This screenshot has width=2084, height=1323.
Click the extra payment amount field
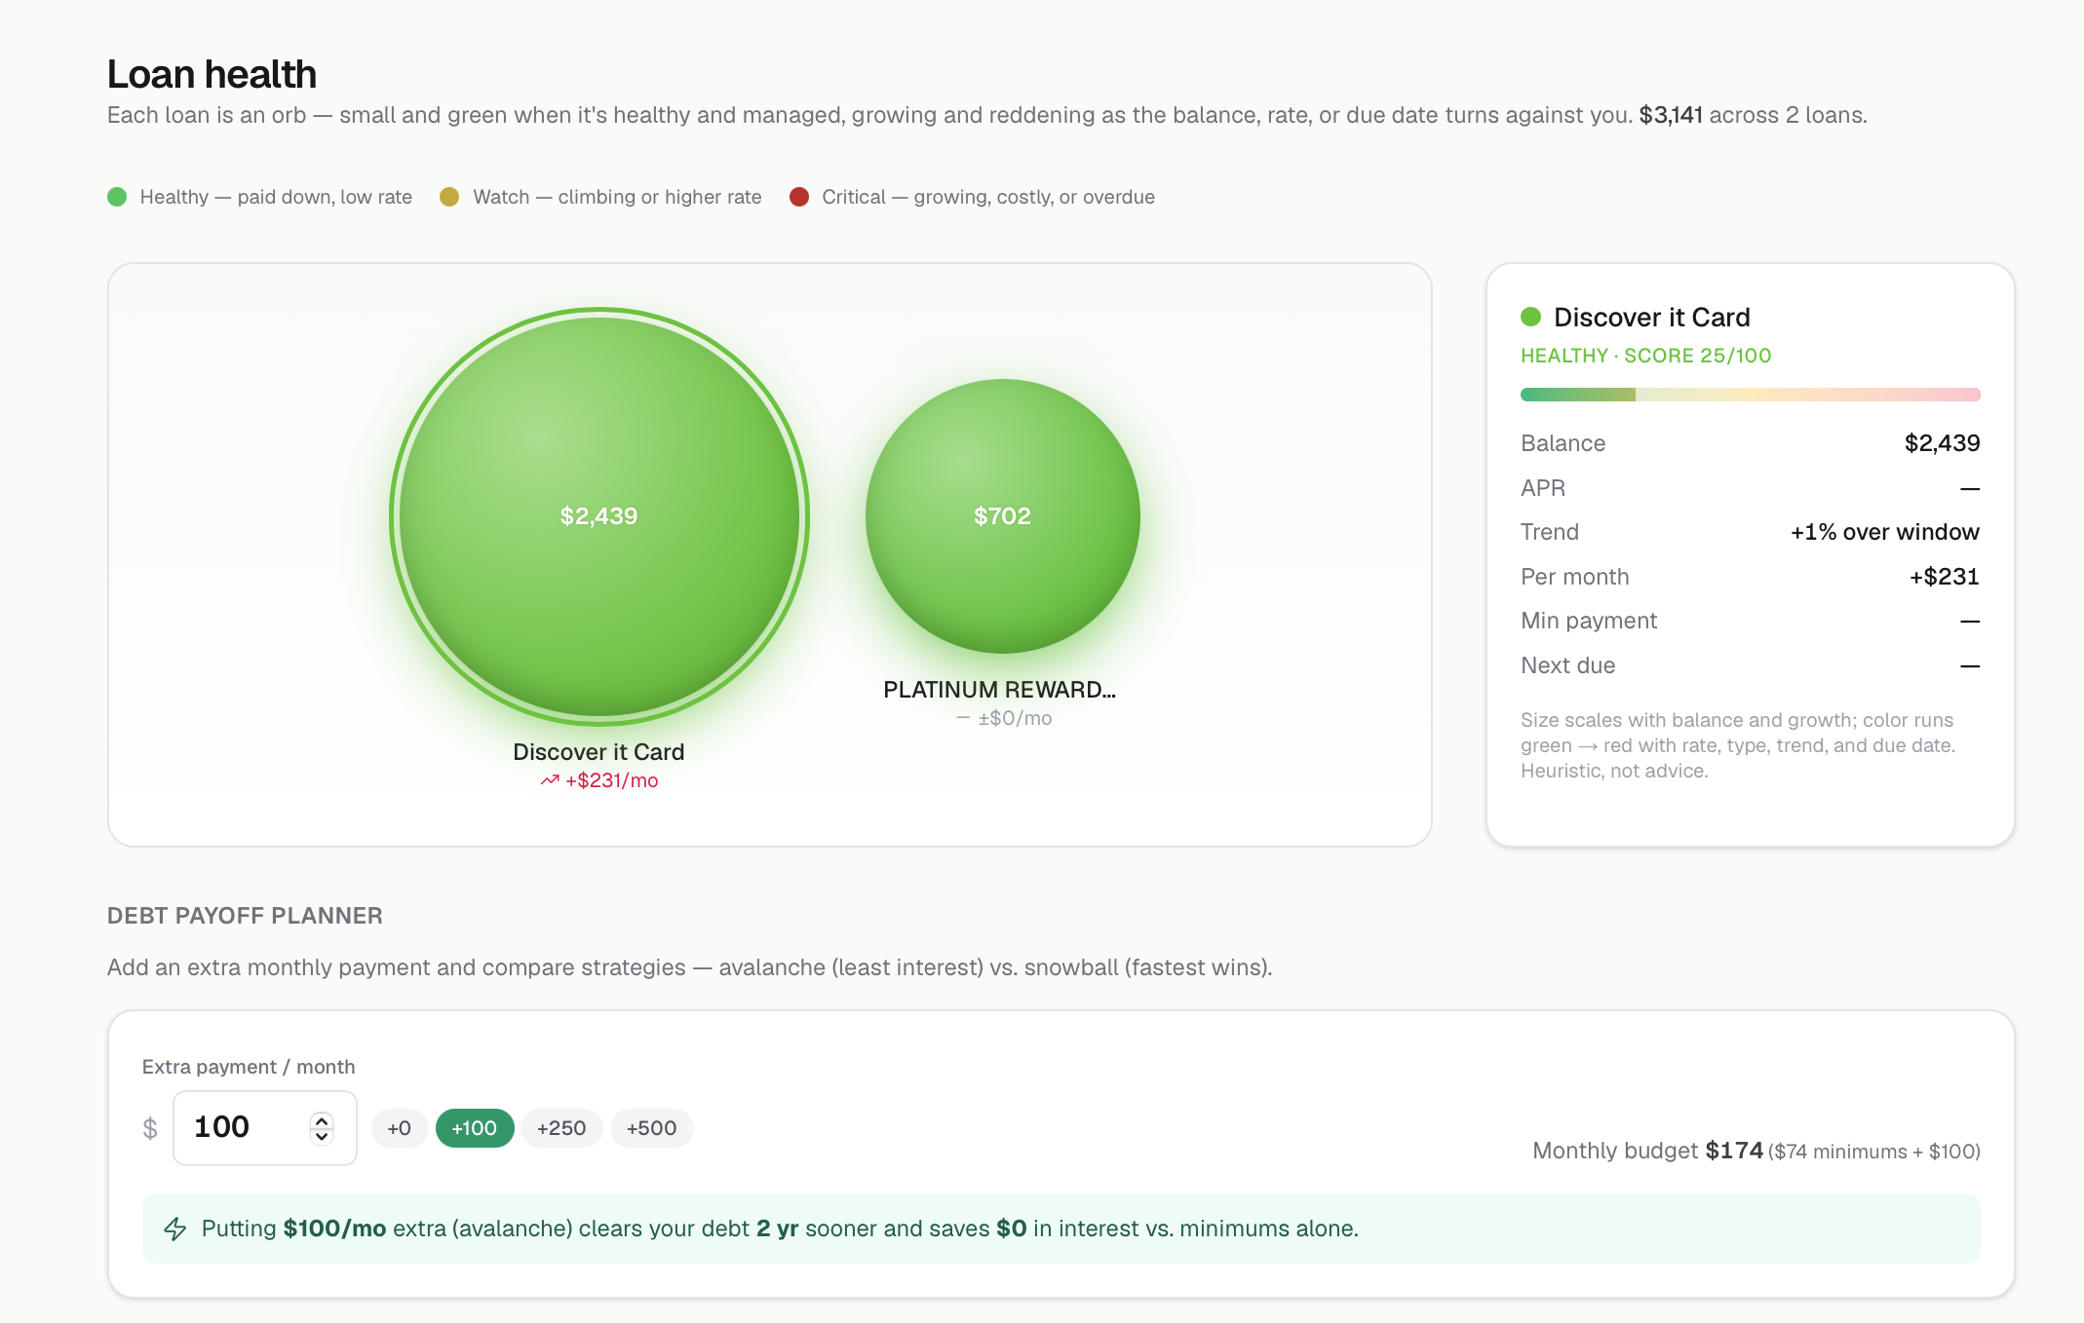tap(264, 1127)
